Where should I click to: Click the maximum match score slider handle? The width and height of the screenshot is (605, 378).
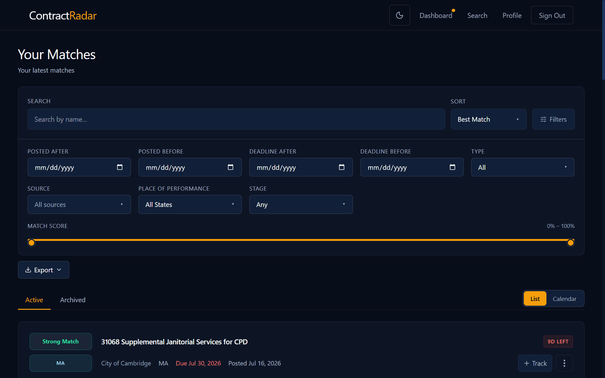click(570, 243)
